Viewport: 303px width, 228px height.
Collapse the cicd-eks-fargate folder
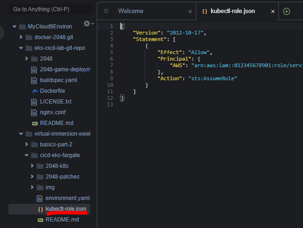tap(27, 155)
